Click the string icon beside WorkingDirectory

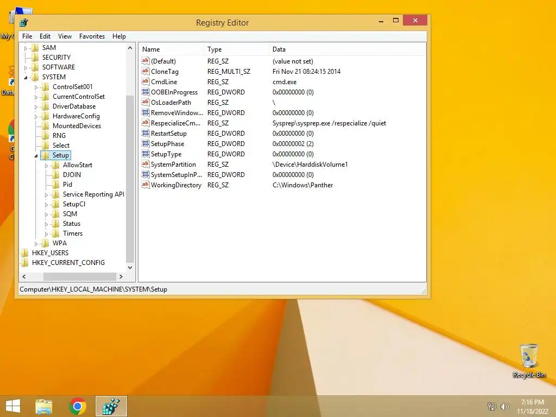(146, 185)
